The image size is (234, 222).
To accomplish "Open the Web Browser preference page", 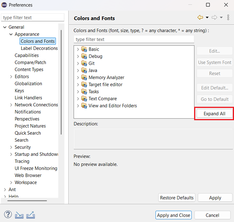I will [28, 175].
